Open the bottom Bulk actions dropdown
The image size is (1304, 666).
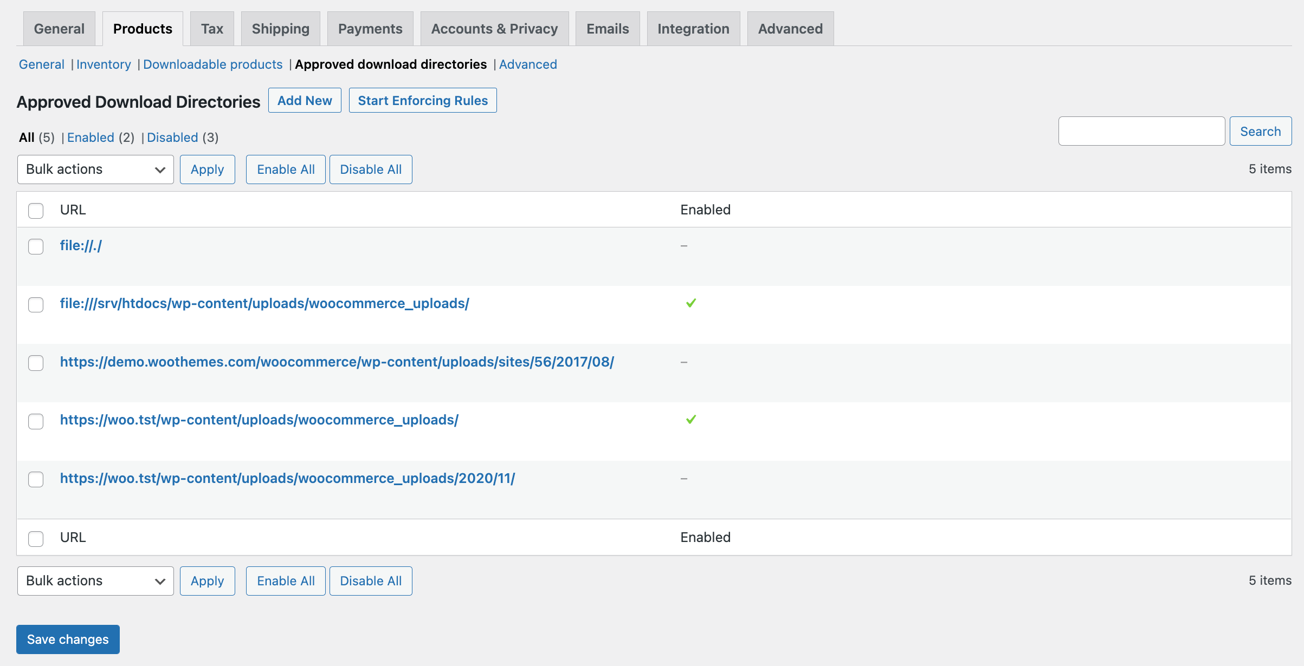point(95,580)
